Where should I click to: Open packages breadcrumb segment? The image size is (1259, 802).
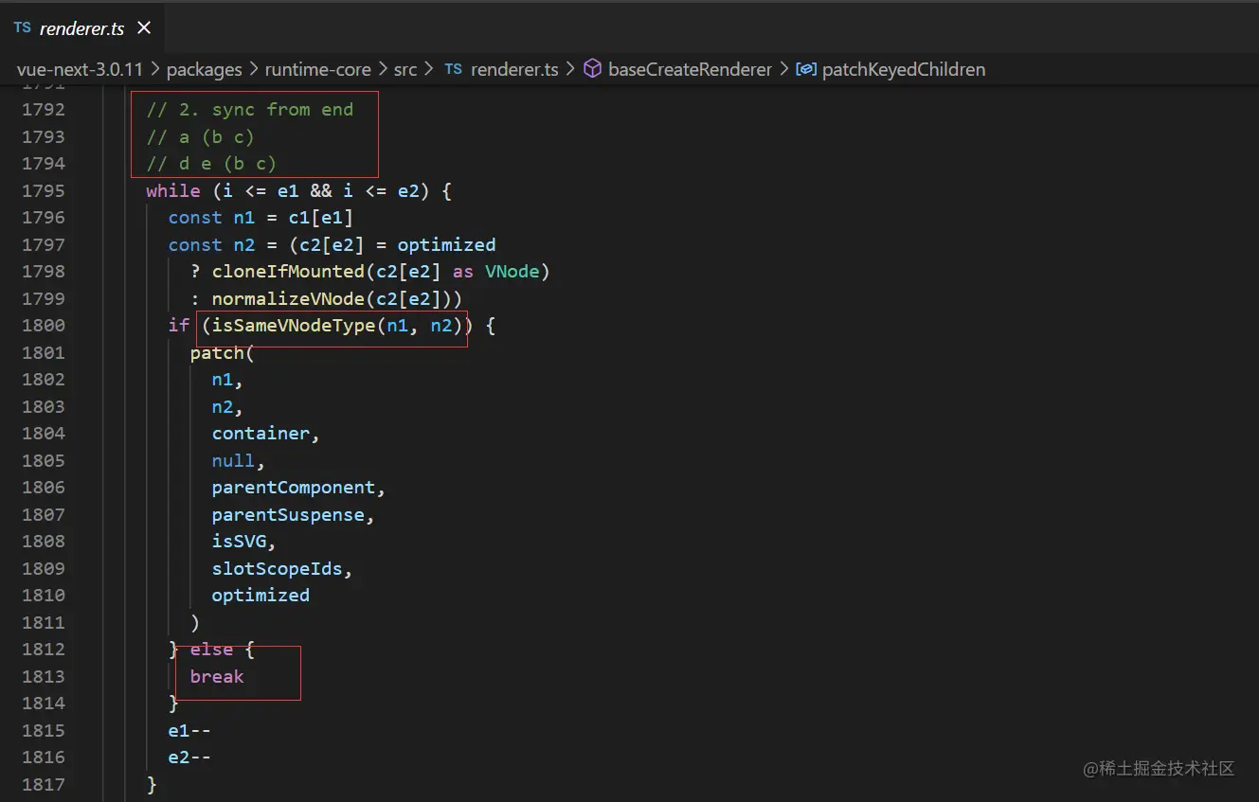(205, 69)
